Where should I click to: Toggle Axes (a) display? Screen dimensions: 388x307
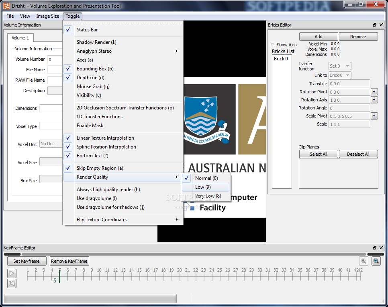123,60
